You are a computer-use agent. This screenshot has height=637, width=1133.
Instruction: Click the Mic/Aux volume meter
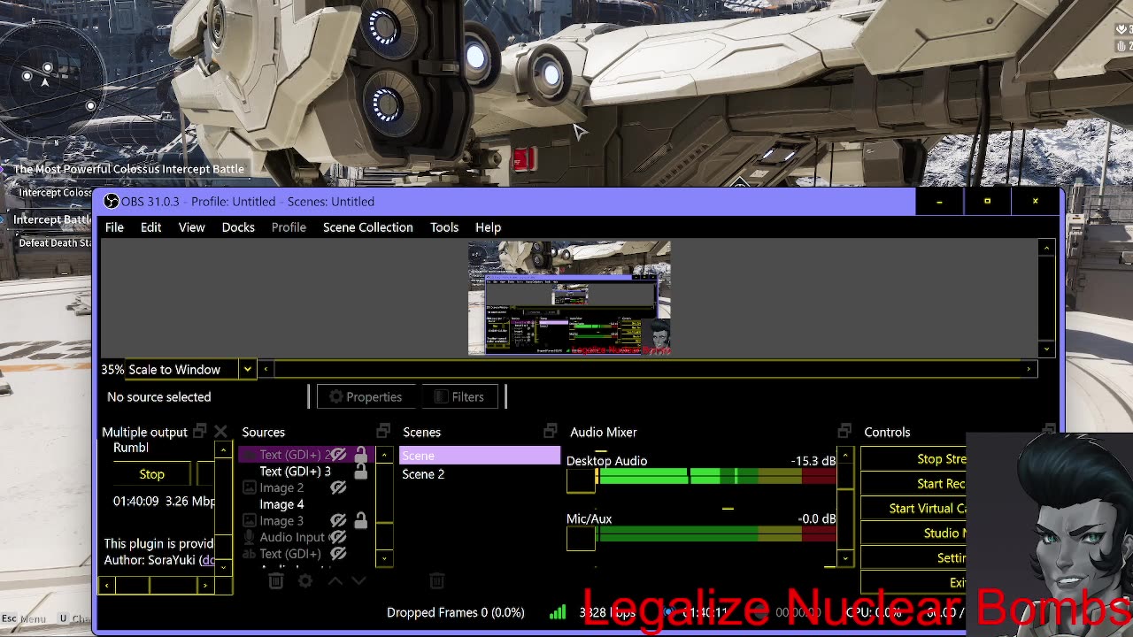click(x=716, y=533)
